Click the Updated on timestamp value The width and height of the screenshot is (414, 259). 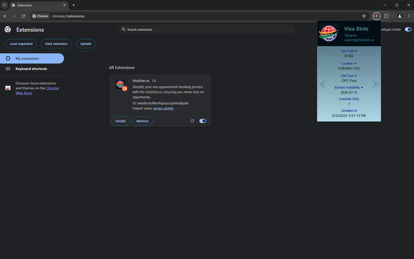[x=349, y=116]
